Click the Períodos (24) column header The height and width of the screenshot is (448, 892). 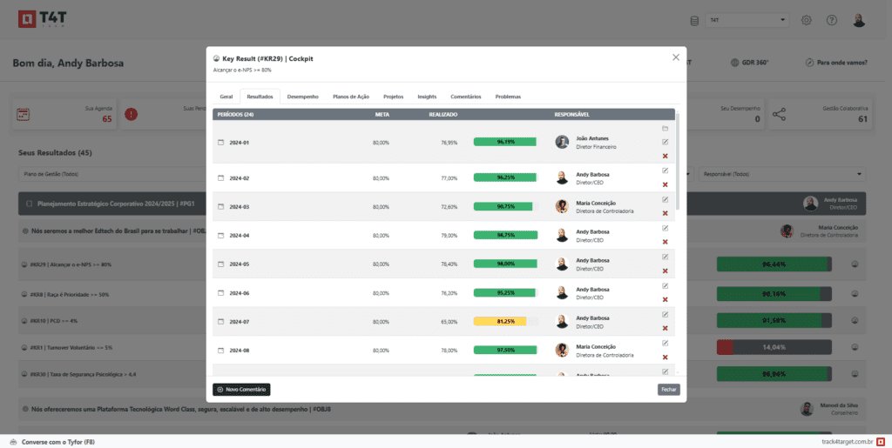(x=236, y=114)
